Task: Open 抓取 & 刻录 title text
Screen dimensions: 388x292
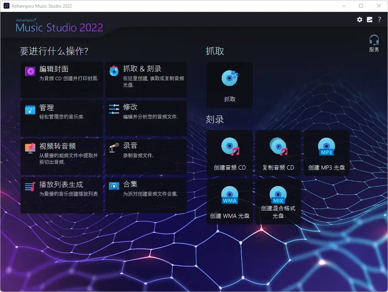Action: pyautogui.click(x=142, y=68)
